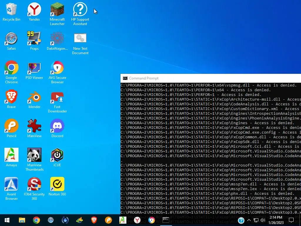Open the Recycle Bin desktop icon
The width and height of the screenshot is (301, 226).
click(x=11, y=12)
